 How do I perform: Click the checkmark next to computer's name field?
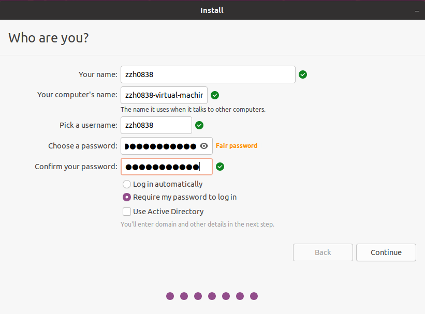point(215,95)
